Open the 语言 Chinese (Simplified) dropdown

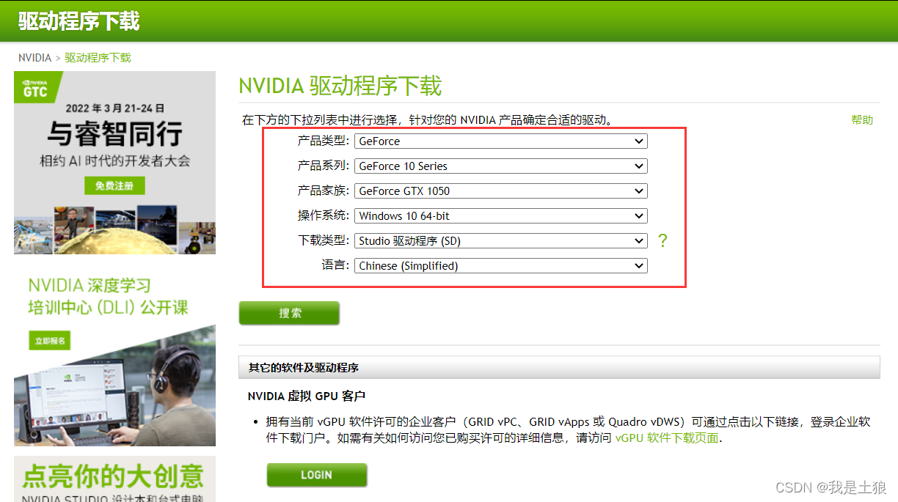click(501, 266)
